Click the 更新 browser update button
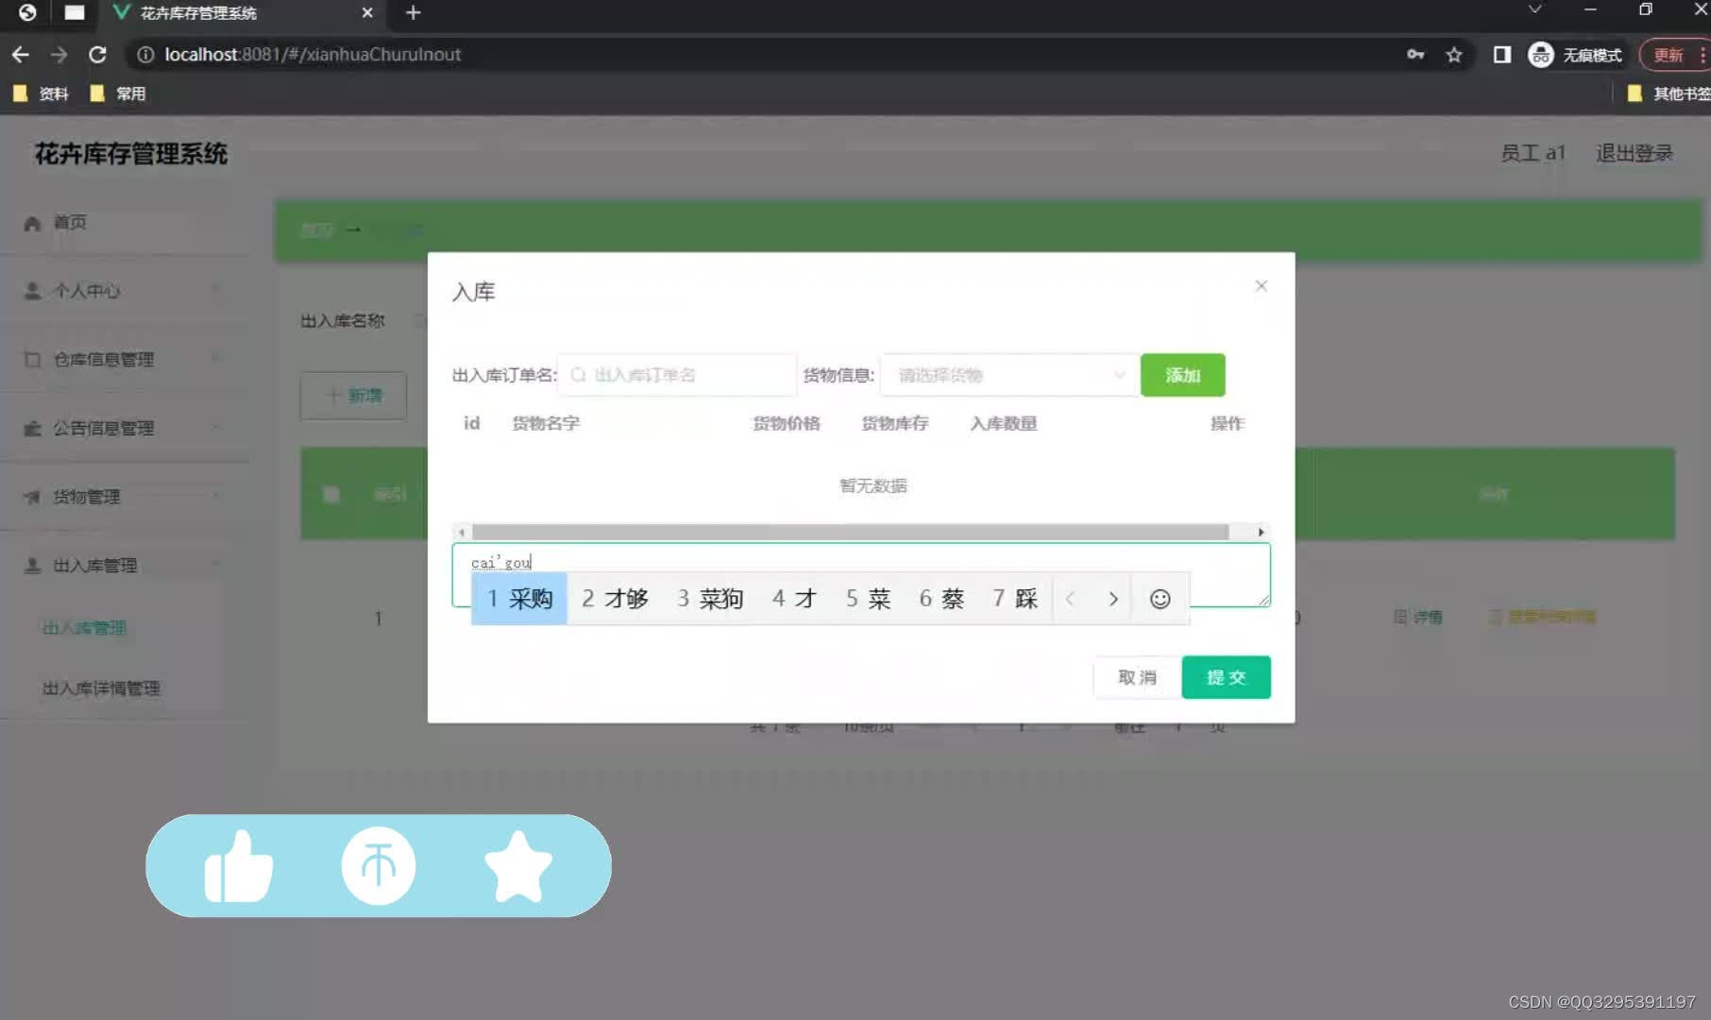Image resolution: width=1711 pixels, height=1020 pixels. pos(1669,55)
